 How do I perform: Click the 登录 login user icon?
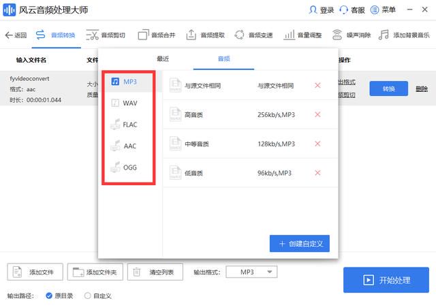pyautogui.click(x=313, y=10)
